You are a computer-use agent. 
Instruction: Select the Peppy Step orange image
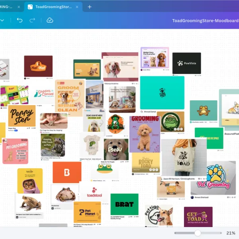22,116
